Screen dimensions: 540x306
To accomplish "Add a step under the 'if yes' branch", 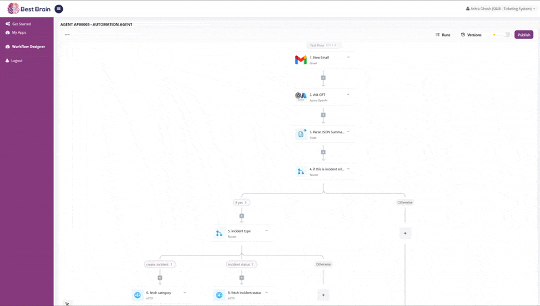I will click(x=242, y=216).
